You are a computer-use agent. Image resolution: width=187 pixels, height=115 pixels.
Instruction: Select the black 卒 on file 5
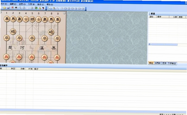pos(32,38)
